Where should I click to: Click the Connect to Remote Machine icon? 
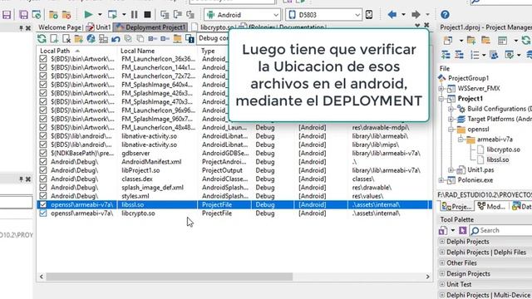103,39
